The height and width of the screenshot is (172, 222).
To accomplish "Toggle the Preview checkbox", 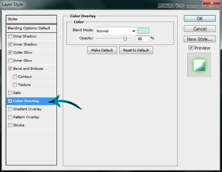I will pos(191,48).
